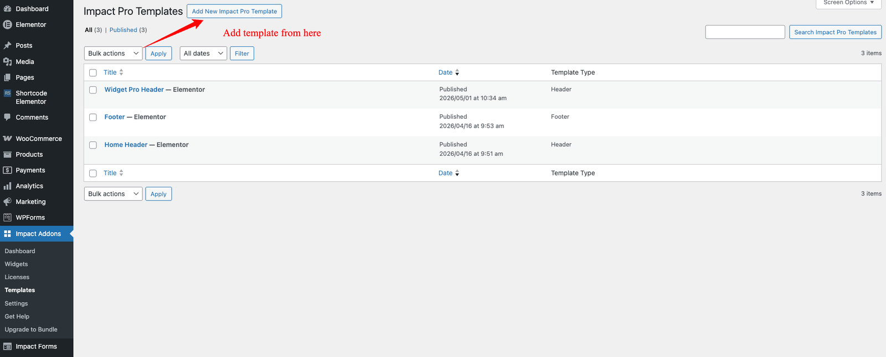Viewport: 886px width, 357px height.
Task: Click the 2026/05/01 at 10:34 am date
Action: [473, 98]
